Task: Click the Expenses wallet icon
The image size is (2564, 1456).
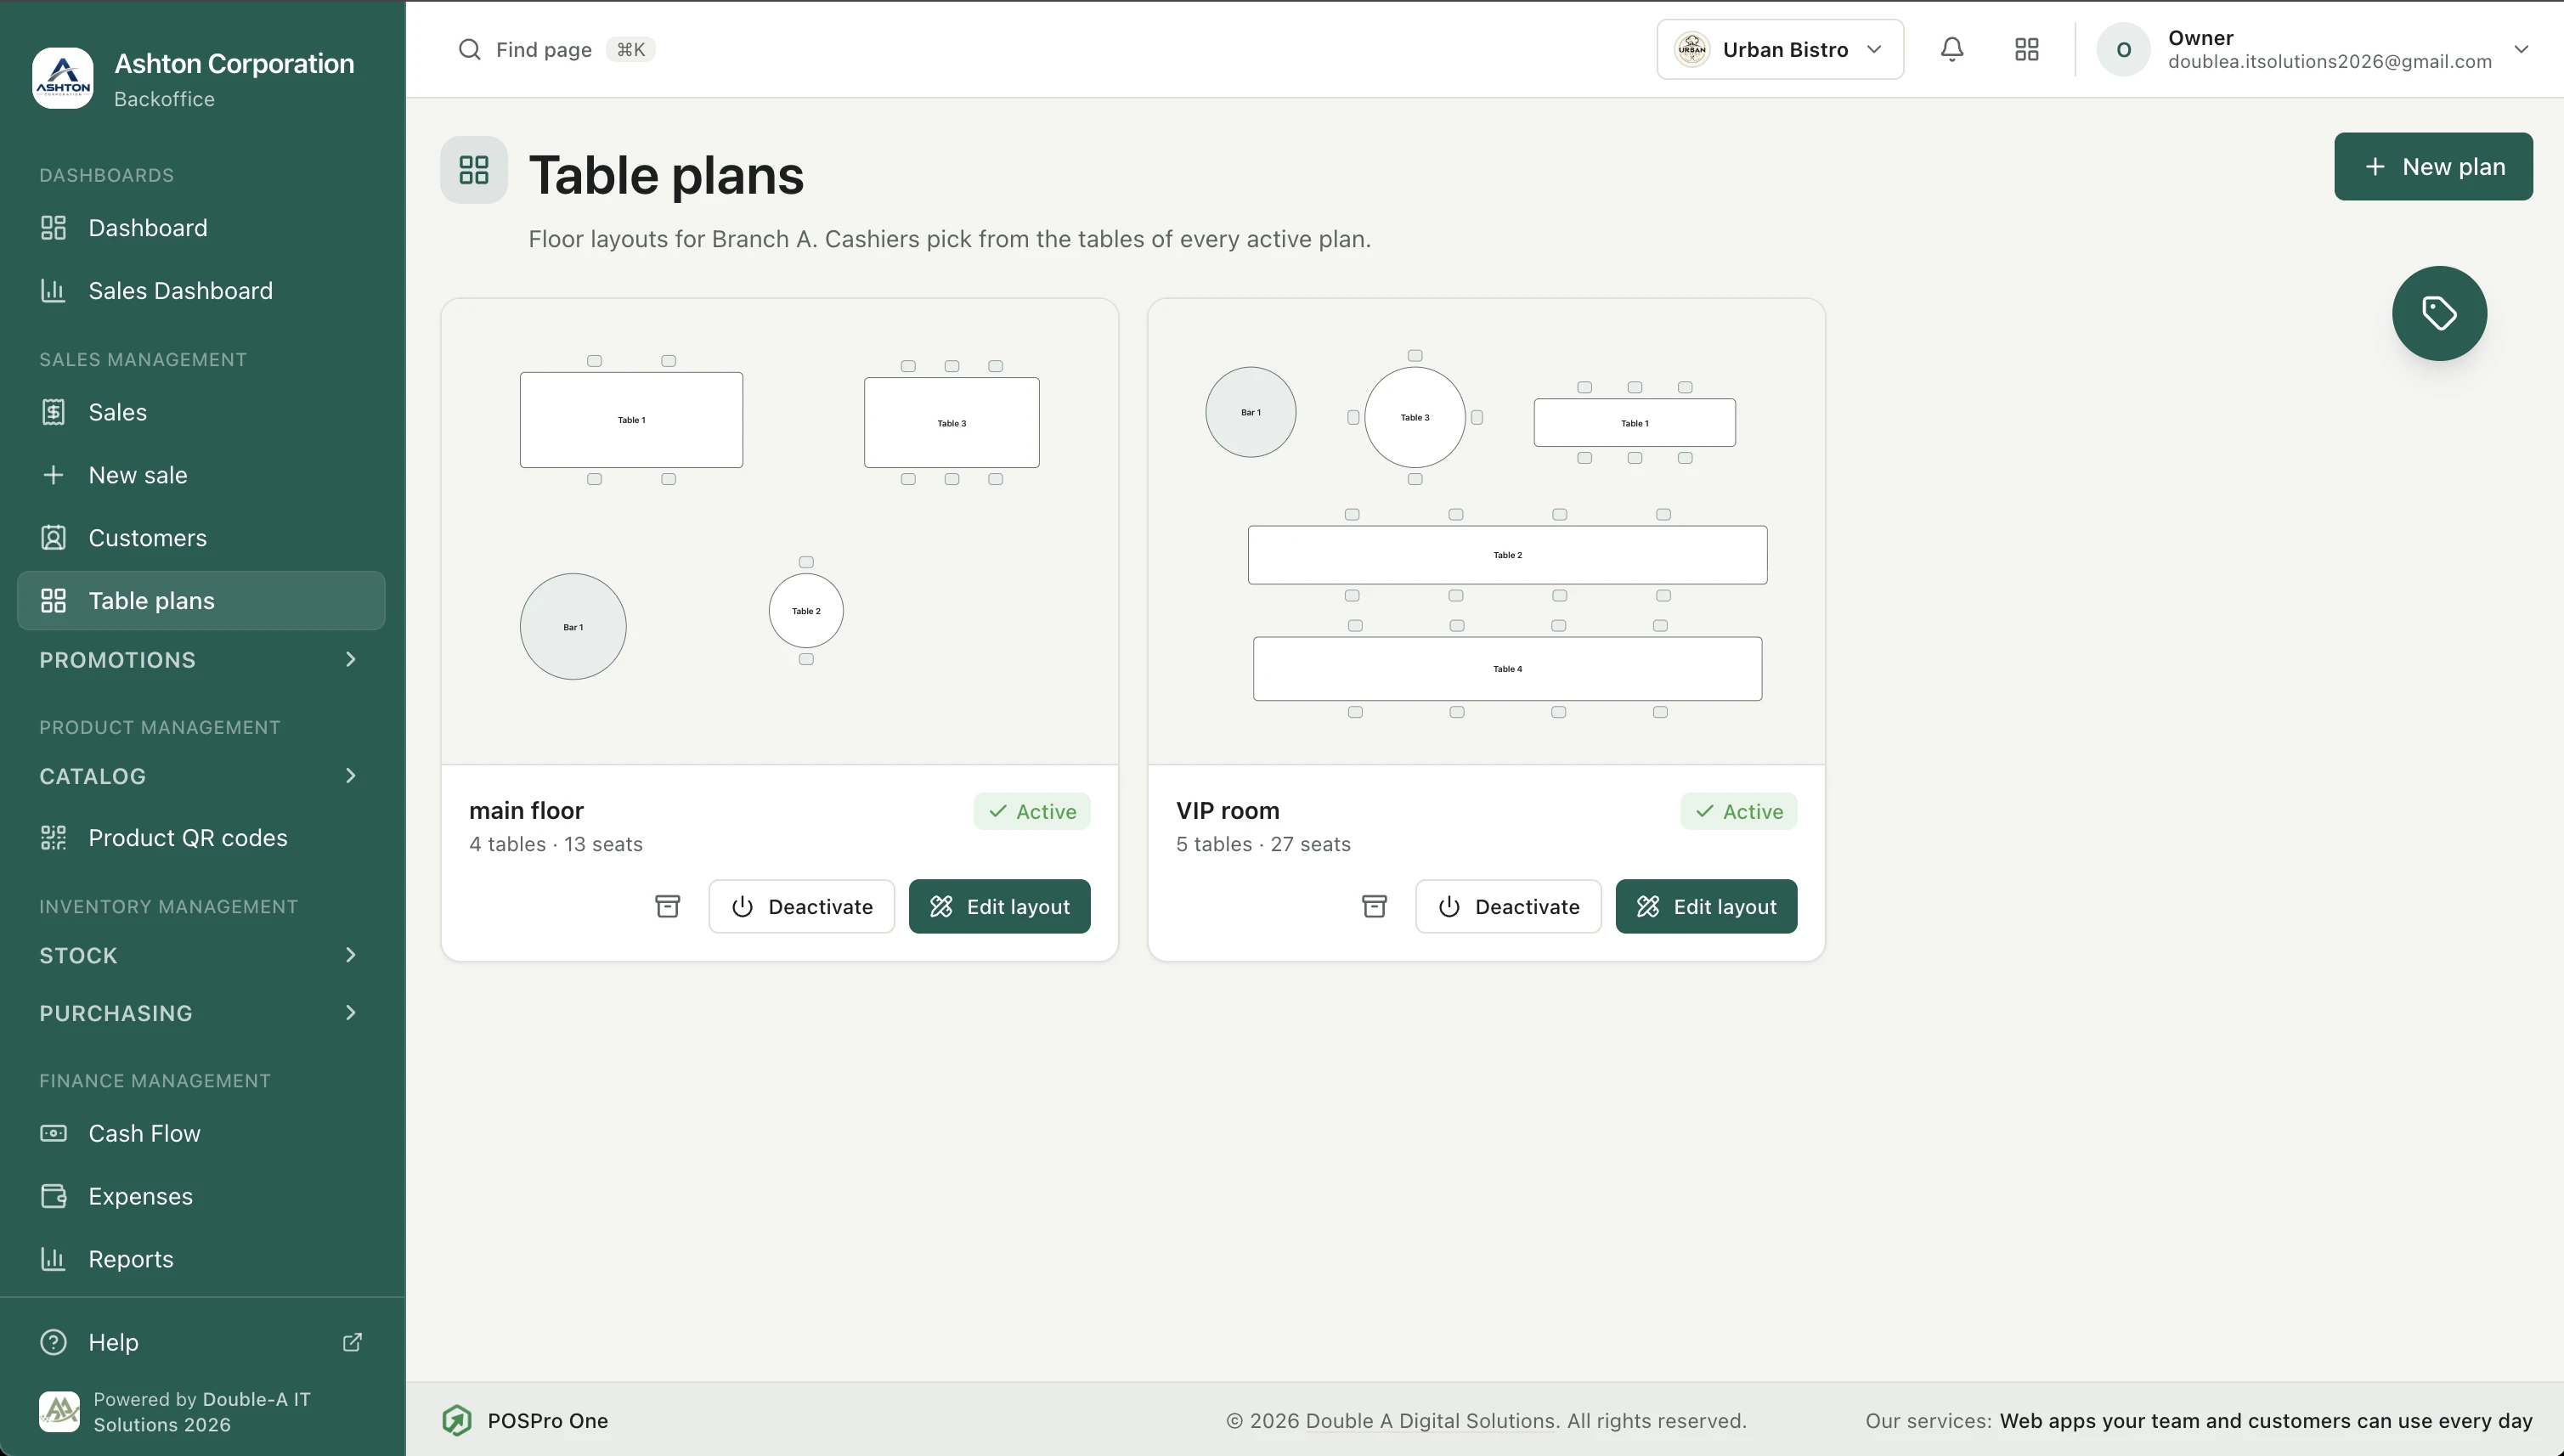Action: pos(53,1196)
